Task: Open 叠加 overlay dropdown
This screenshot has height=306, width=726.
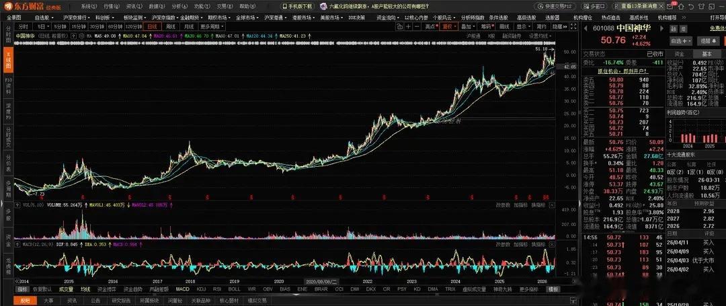Action: coord(468,27)
